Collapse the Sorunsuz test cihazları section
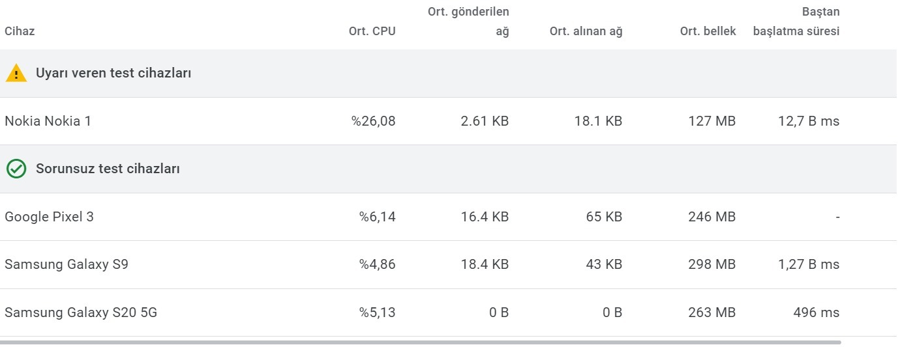Screen dimensions: 898x347 [x=449, y=169]
